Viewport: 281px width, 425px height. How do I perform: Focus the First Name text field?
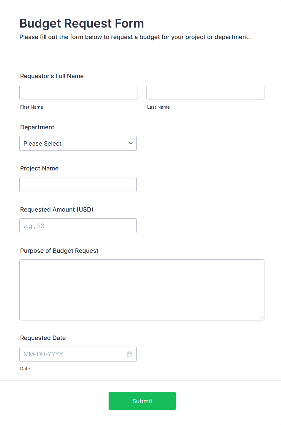pos(78,92)
